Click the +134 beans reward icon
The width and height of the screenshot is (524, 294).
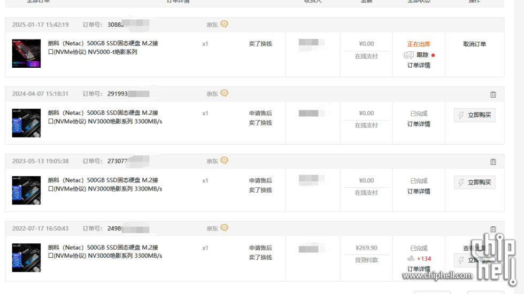[411, 258]
